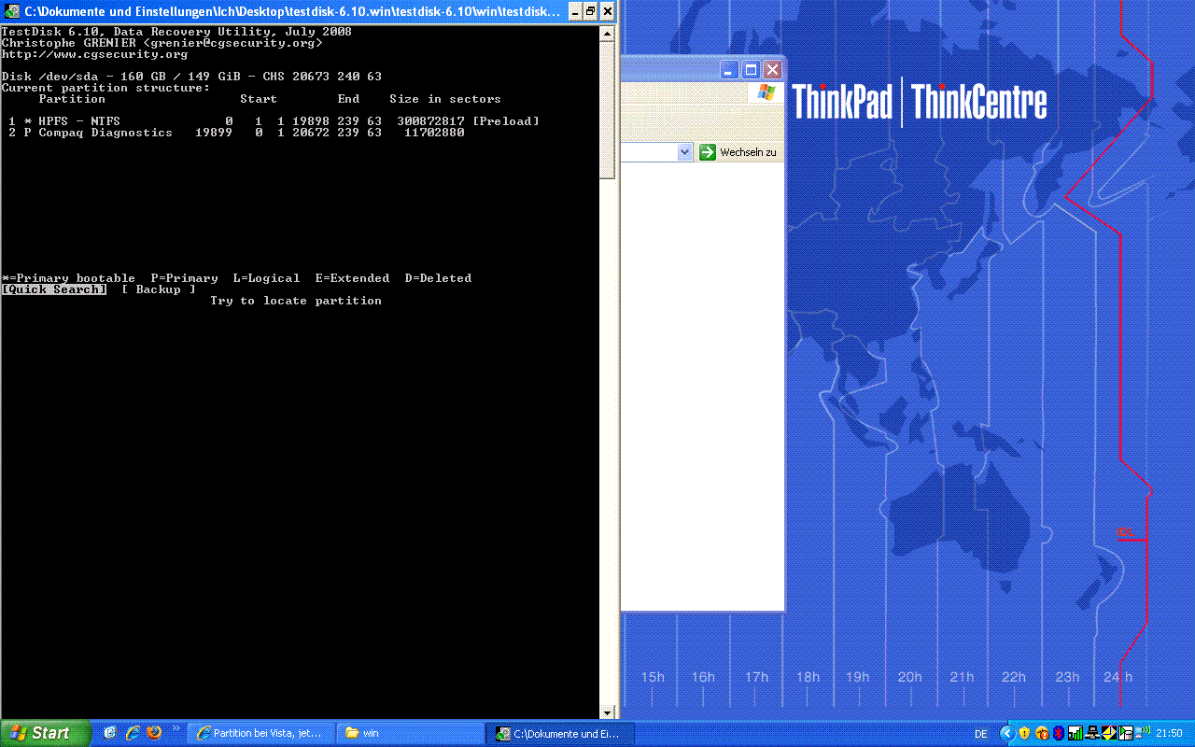Switch to C:\Dokumente und Ei... taskbar button
Screen dimensions: 1195x747
[x=562, y=734]
